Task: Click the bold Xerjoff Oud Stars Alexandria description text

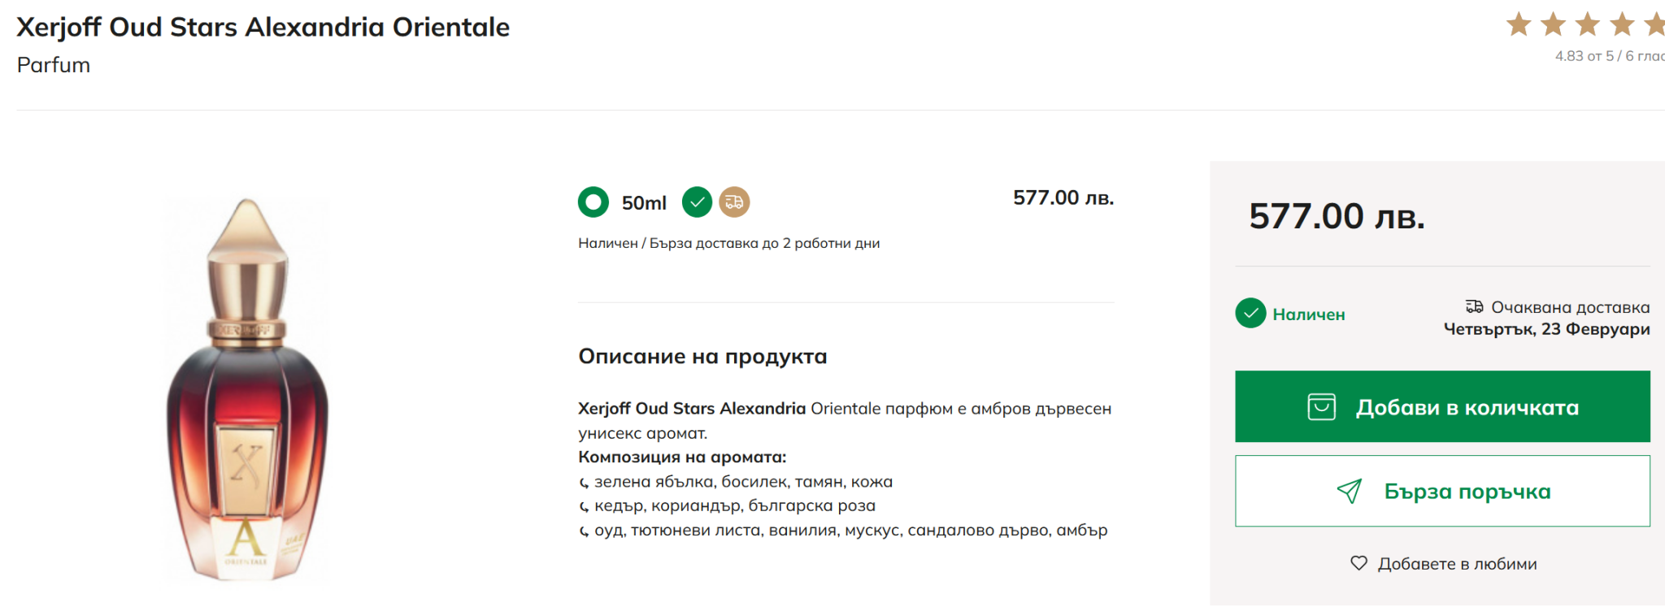Action: pos(692,408)
